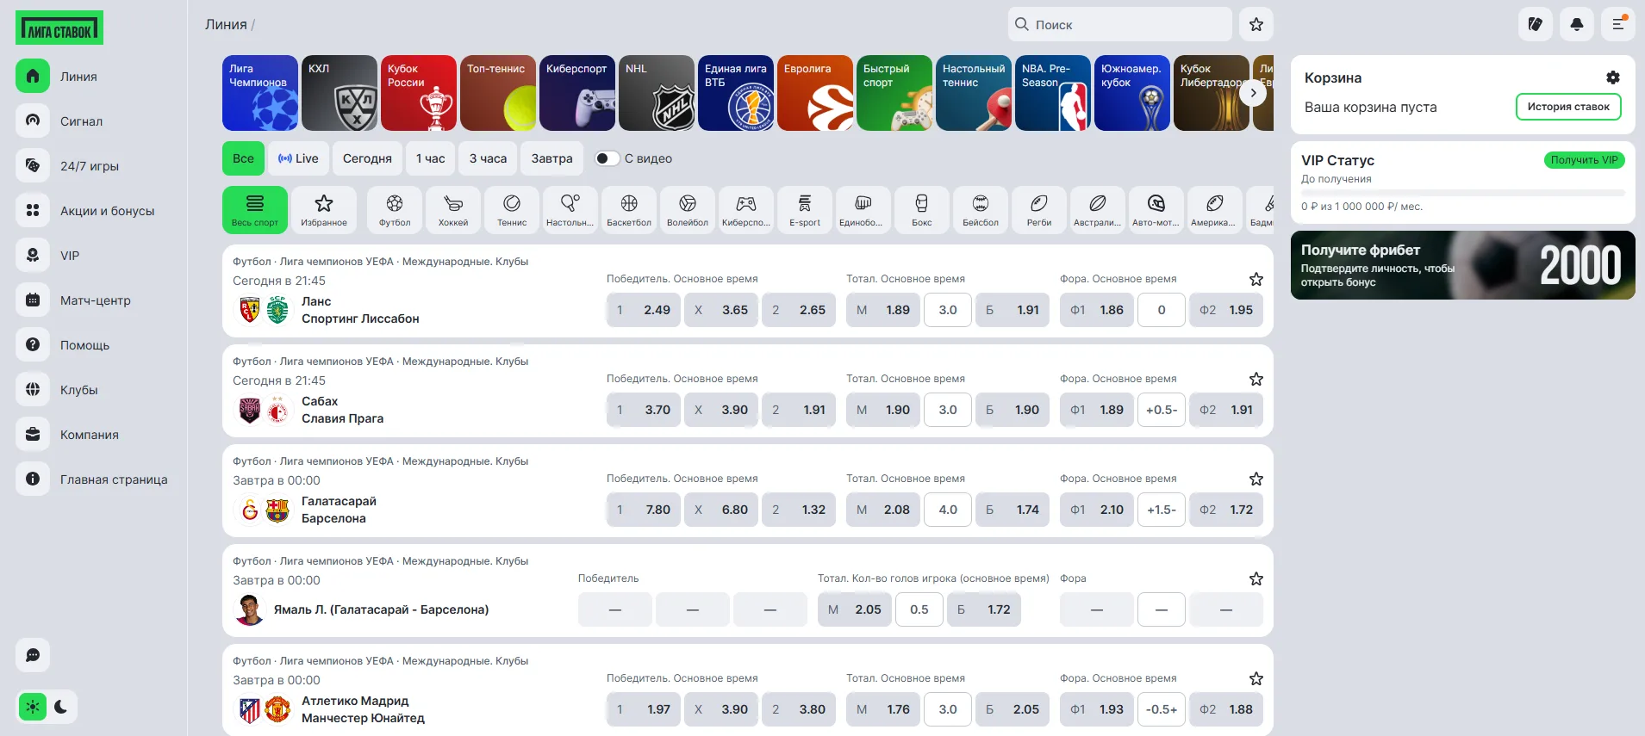The height and width of the screenshot is (736, 1645).
Task: Select draw odds 6.80 for Галатасарай – Барселона
Action: point(721,510)
